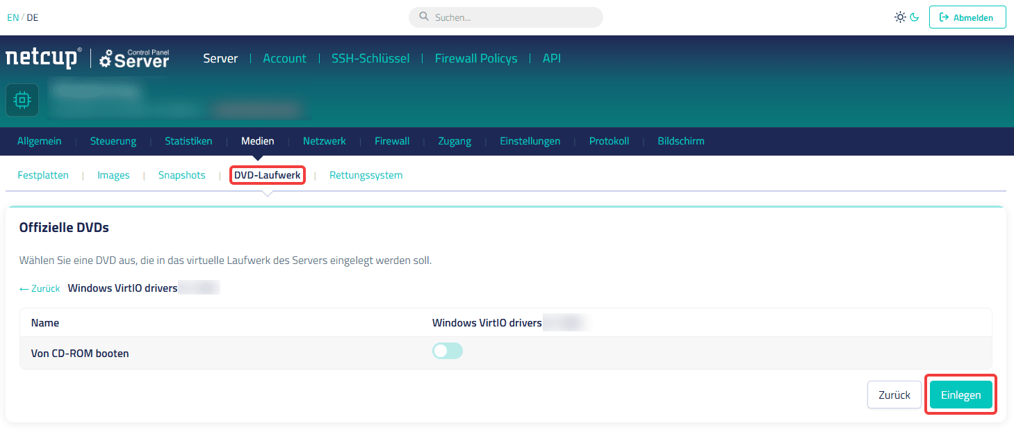Screen dimensions: 1014x430
Task: Click the Zurück button beside Einlegen
Action: (894, 395)
